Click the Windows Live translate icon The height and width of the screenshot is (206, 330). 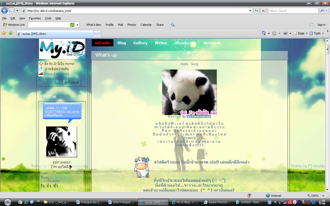(x=172, y=25)
